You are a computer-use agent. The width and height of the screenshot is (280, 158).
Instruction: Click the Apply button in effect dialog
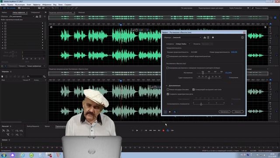(224, 112)
